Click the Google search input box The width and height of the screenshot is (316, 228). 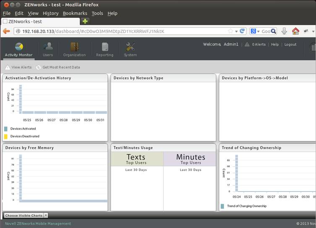(266, 31)
